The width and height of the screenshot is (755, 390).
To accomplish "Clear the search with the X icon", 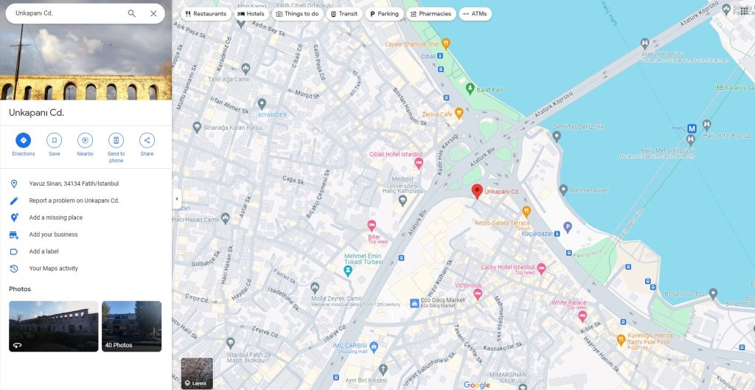I will (x=153, y=13).
